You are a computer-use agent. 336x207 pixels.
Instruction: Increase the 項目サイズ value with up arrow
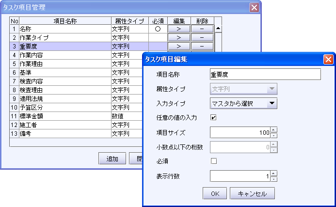274,129
